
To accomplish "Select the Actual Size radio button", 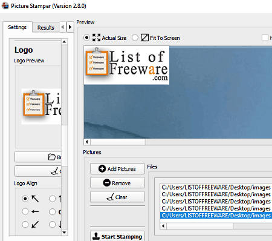I will click(86, 38).
